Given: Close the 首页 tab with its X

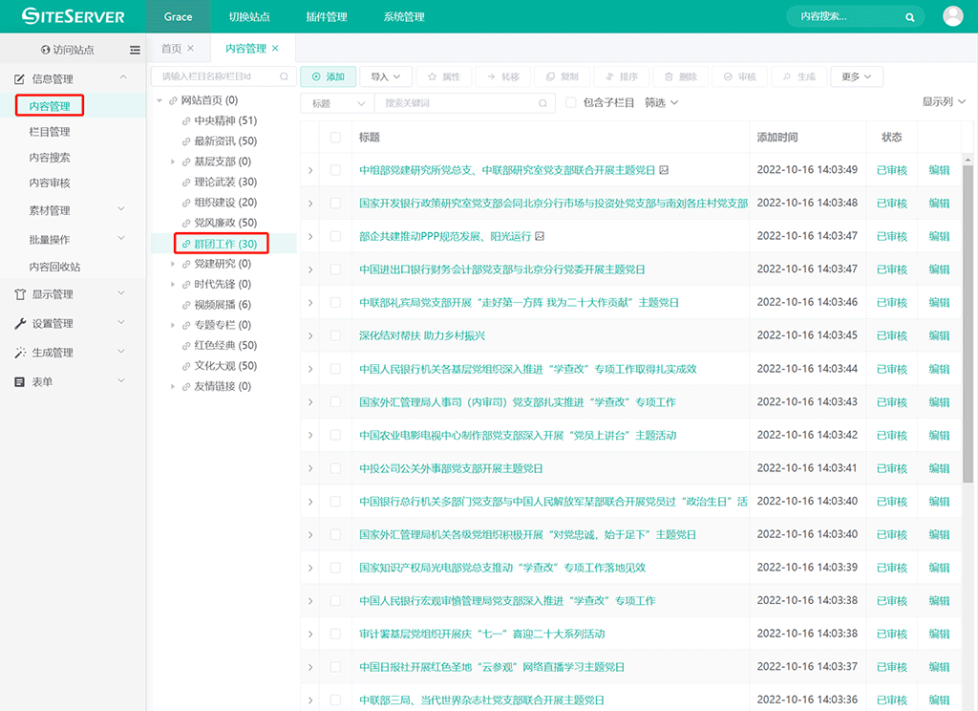Looking at the screenshot, I should coord(191,49).
